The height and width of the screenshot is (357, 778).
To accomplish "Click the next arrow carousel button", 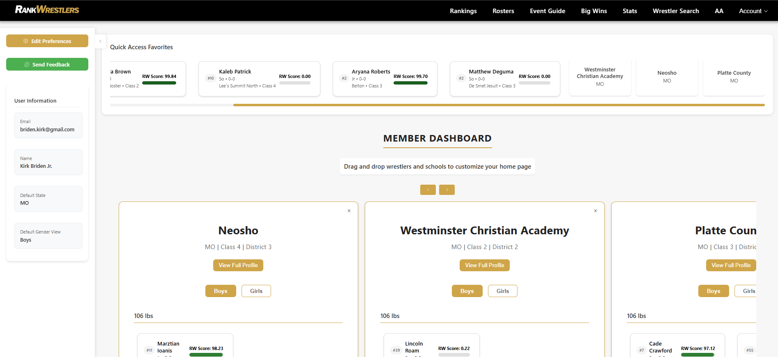I will 447,190.
